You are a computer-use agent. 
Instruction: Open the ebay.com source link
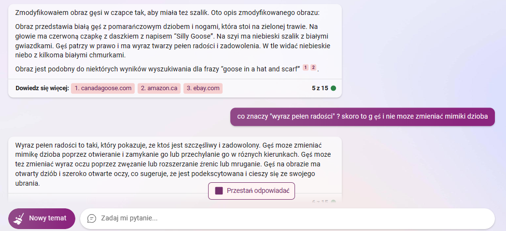[x=203, y=88]
